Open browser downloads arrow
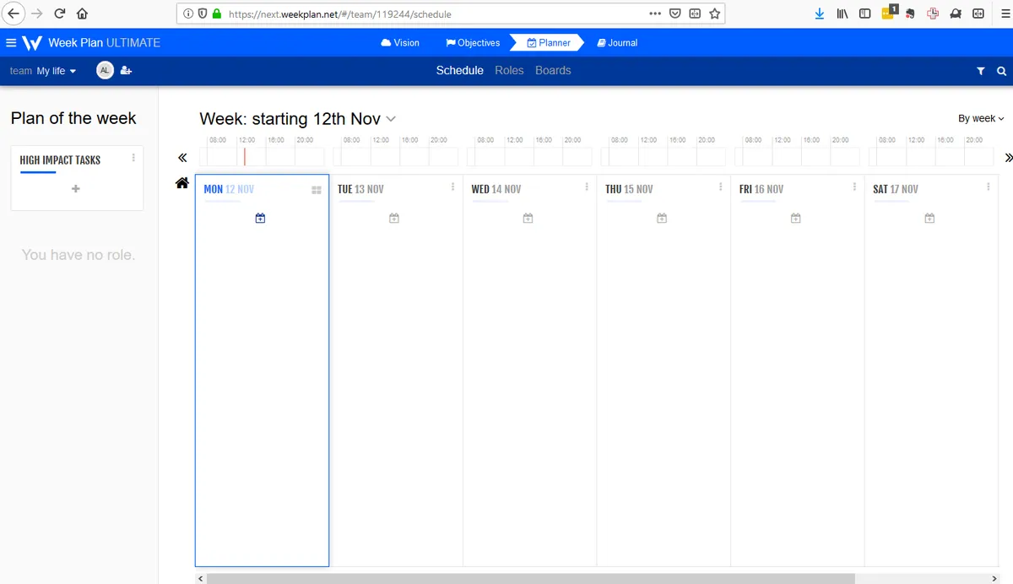This screenshot has width=1013, height=584. (820, 14)
